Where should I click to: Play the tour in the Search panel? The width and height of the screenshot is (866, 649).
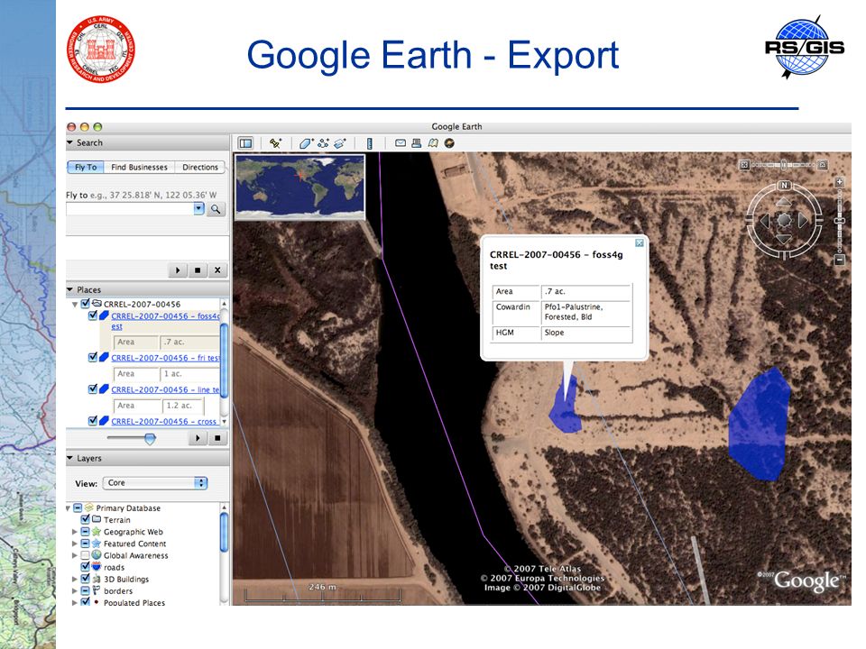tap(178, 270)
